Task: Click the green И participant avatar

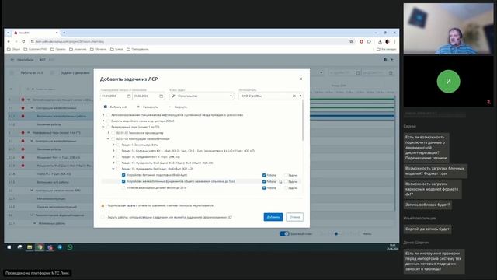Action: click(x=448, y=82)
